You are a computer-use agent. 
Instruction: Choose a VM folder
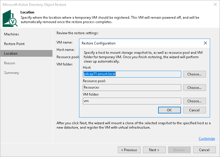(x=194, y=101)
